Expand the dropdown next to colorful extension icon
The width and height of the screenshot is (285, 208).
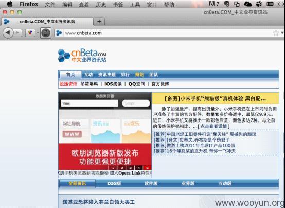coord(38,33)
